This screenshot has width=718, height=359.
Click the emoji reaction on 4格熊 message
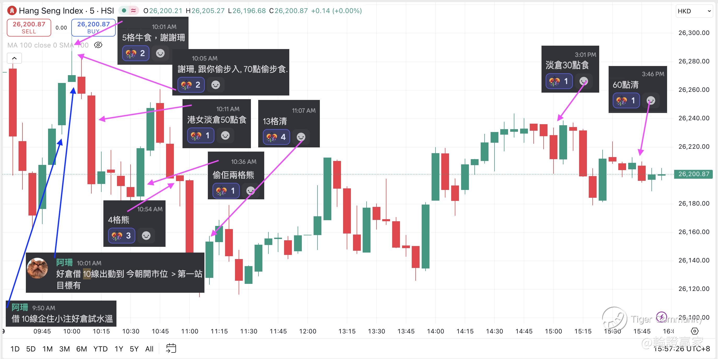(x=121, y=236)
